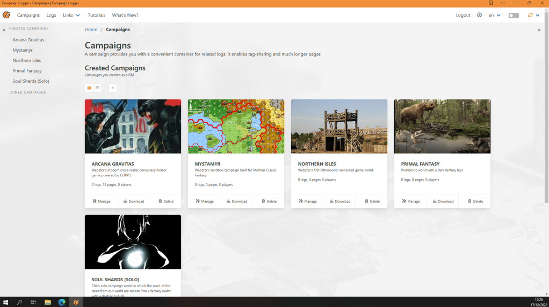The width and height of the screenshot is (549, 307).
Task: Open the sync options dropdown arrow
Action: [x=537, y=15]
